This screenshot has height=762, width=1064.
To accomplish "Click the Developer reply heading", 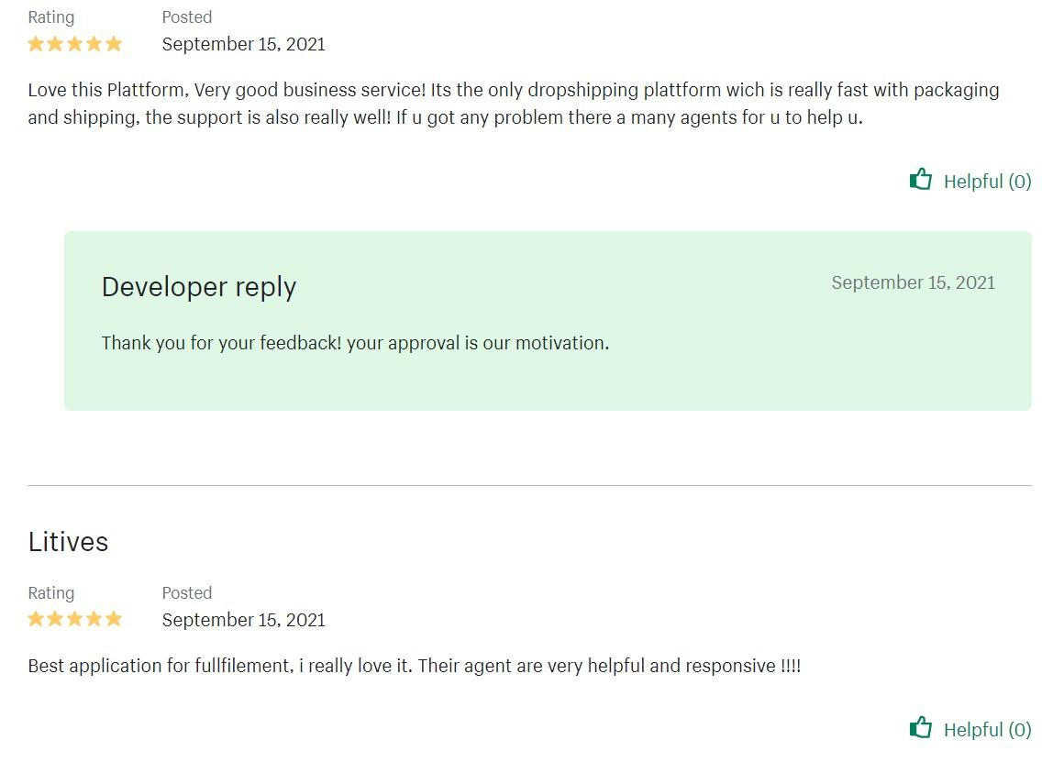I will pyautogui.click(x=199, y=287).
